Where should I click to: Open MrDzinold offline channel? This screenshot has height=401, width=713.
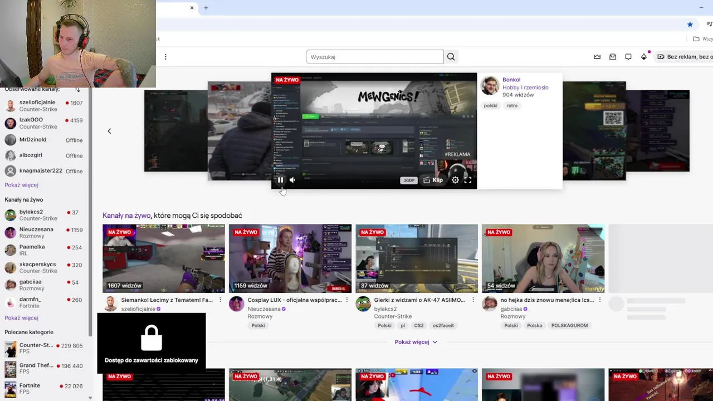point(45,140)
